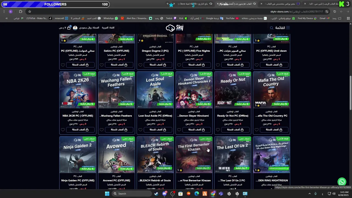Open a new browser tab

(x=167, y=4)
